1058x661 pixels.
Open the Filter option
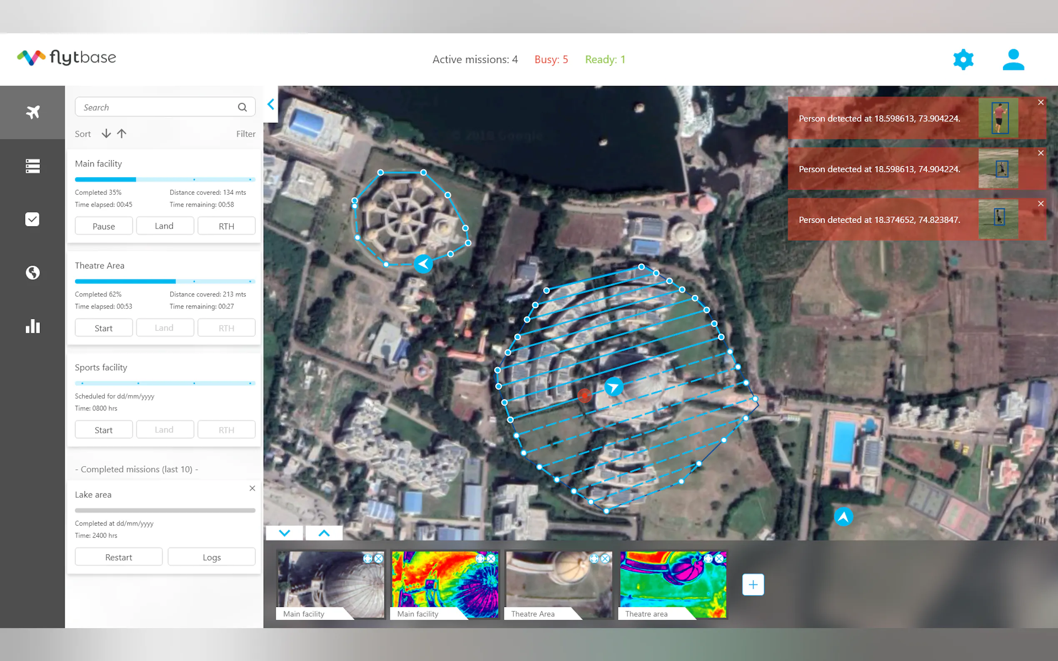coord(246,134)
